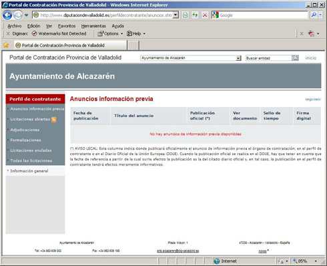Click the inicio link
This screenshot has height=266, width=327.
tap(310, 58)
